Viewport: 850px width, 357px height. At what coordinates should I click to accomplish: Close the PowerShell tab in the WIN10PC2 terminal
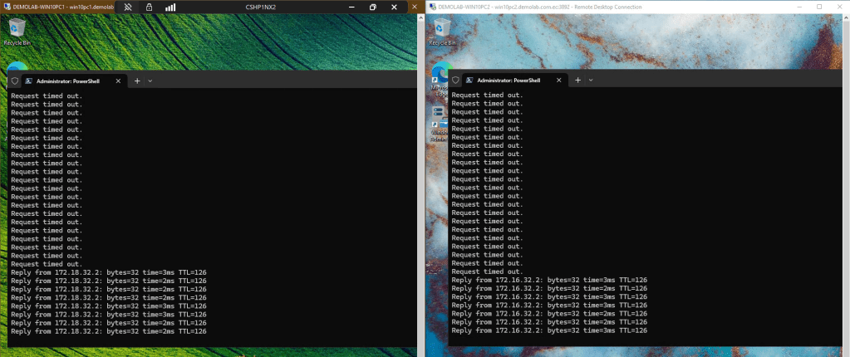click(x=559, y=81)
